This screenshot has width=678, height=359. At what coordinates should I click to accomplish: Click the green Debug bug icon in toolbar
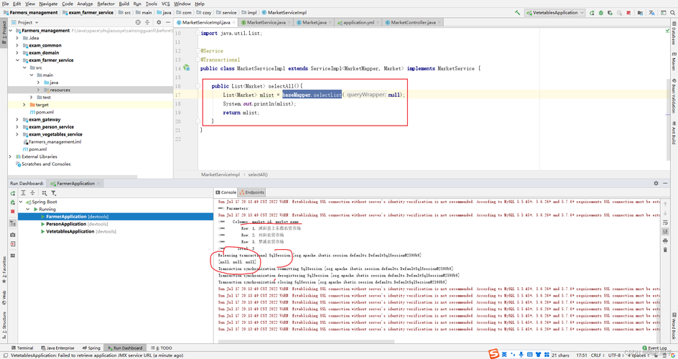click(601, 13)
